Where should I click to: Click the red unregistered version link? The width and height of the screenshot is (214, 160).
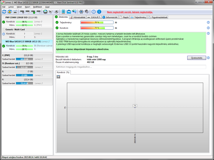click(130, 12)
